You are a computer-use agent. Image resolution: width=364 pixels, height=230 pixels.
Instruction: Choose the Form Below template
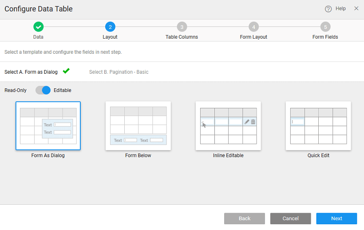click(138, 126)
